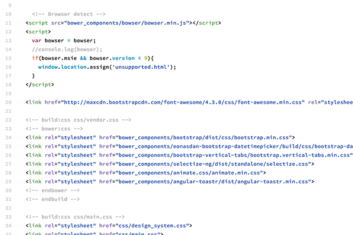Click the bootstrap.min.css href path
353x235 pixels.
pos(204,137)
